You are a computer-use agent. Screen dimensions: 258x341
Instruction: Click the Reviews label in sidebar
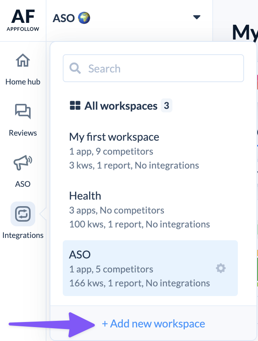[23, 133]
